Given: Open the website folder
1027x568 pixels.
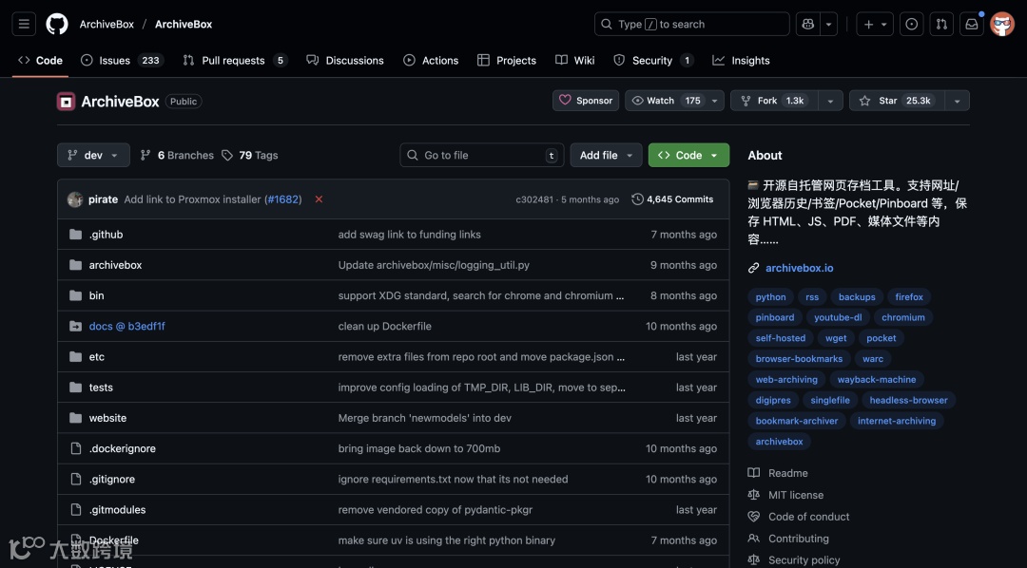Looking at the screenshot, I should click(x=108, y=418).
